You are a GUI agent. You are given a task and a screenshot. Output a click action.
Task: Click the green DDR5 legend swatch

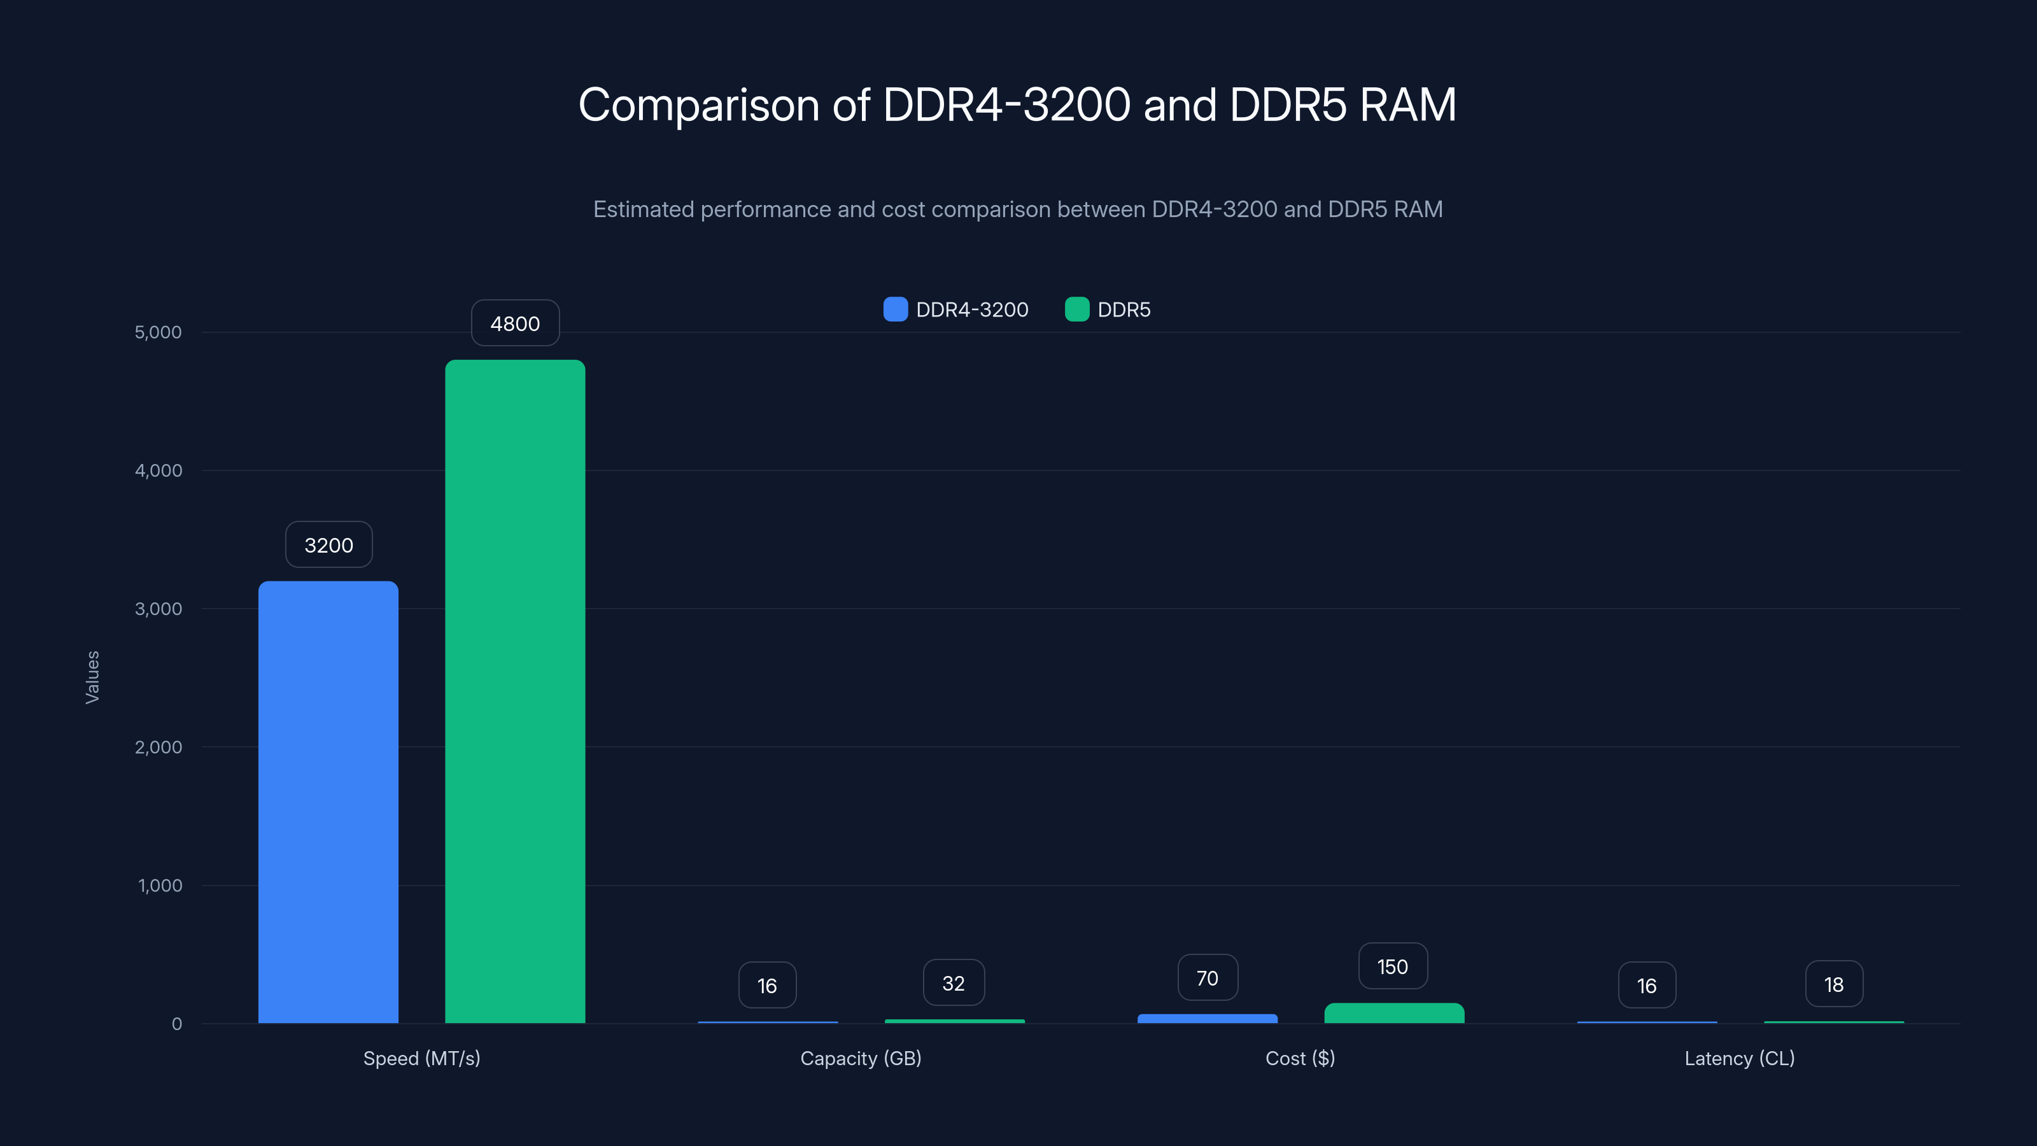1077,309
